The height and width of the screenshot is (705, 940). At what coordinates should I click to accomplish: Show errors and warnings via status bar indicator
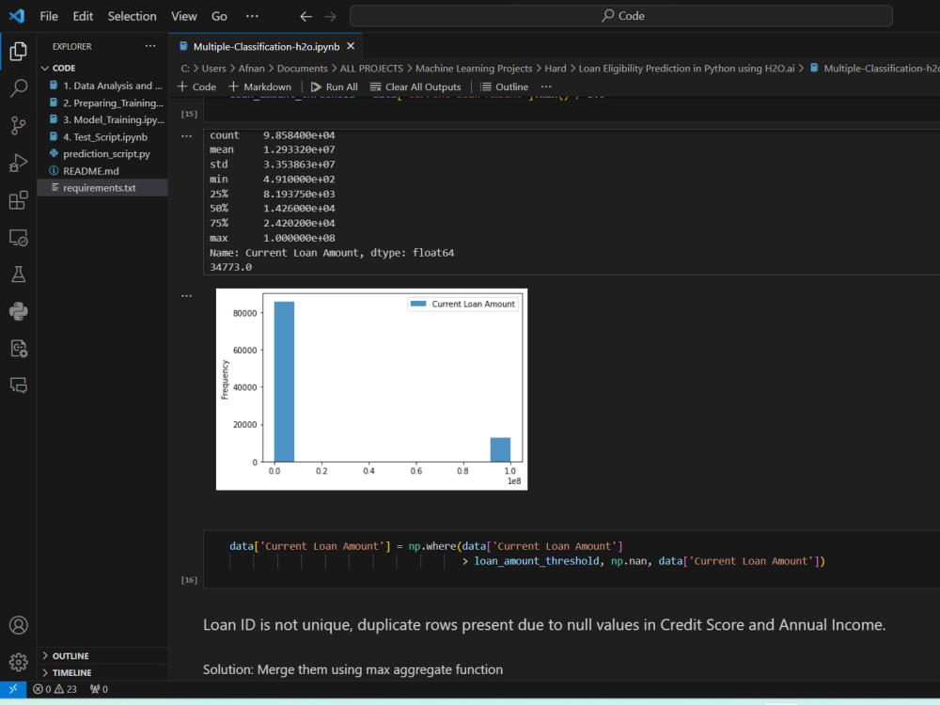click(55, 689)
